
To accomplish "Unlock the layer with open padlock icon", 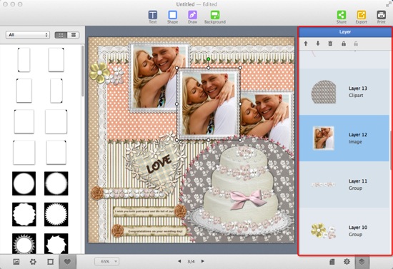I will click(356, 44).
